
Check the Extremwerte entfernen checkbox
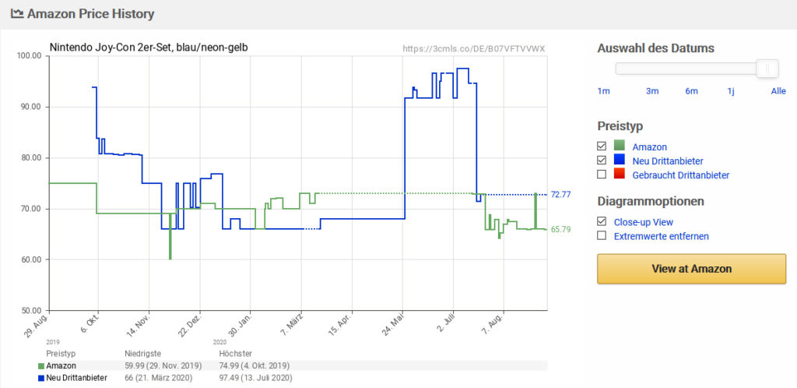point(602,236)
